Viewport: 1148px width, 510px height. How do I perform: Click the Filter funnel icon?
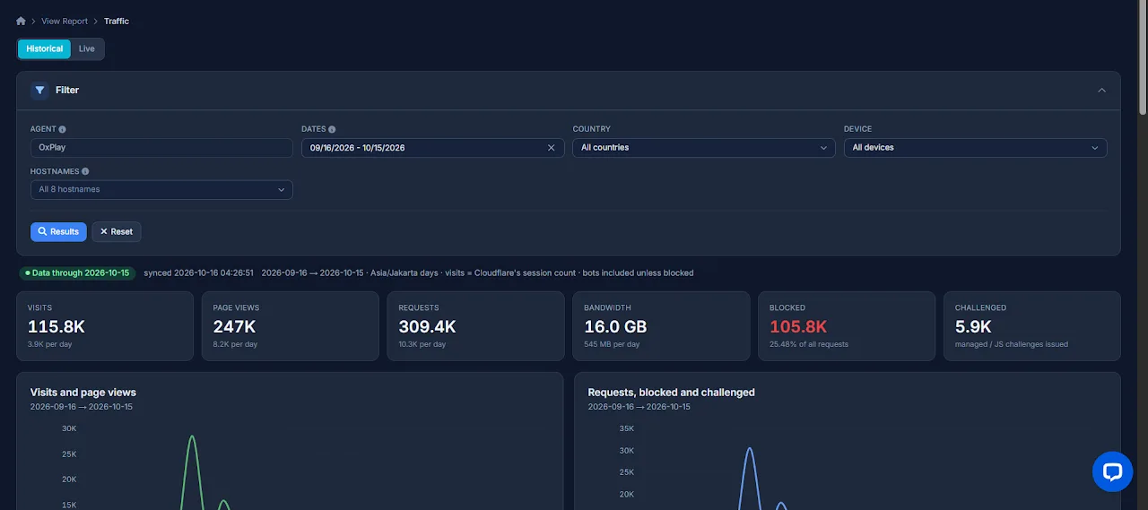(x=39, y=90)
